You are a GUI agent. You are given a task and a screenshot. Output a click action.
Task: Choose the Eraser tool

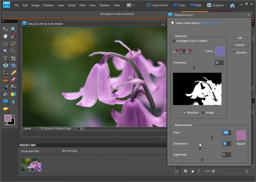(x=13, y=80)
